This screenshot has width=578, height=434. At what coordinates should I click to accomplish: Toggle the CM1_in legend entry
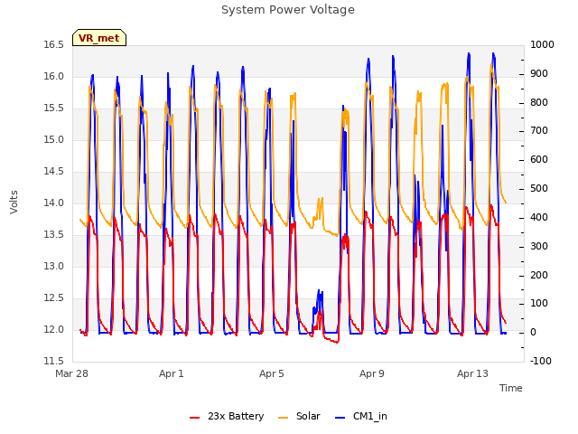(x=361, y=416)
